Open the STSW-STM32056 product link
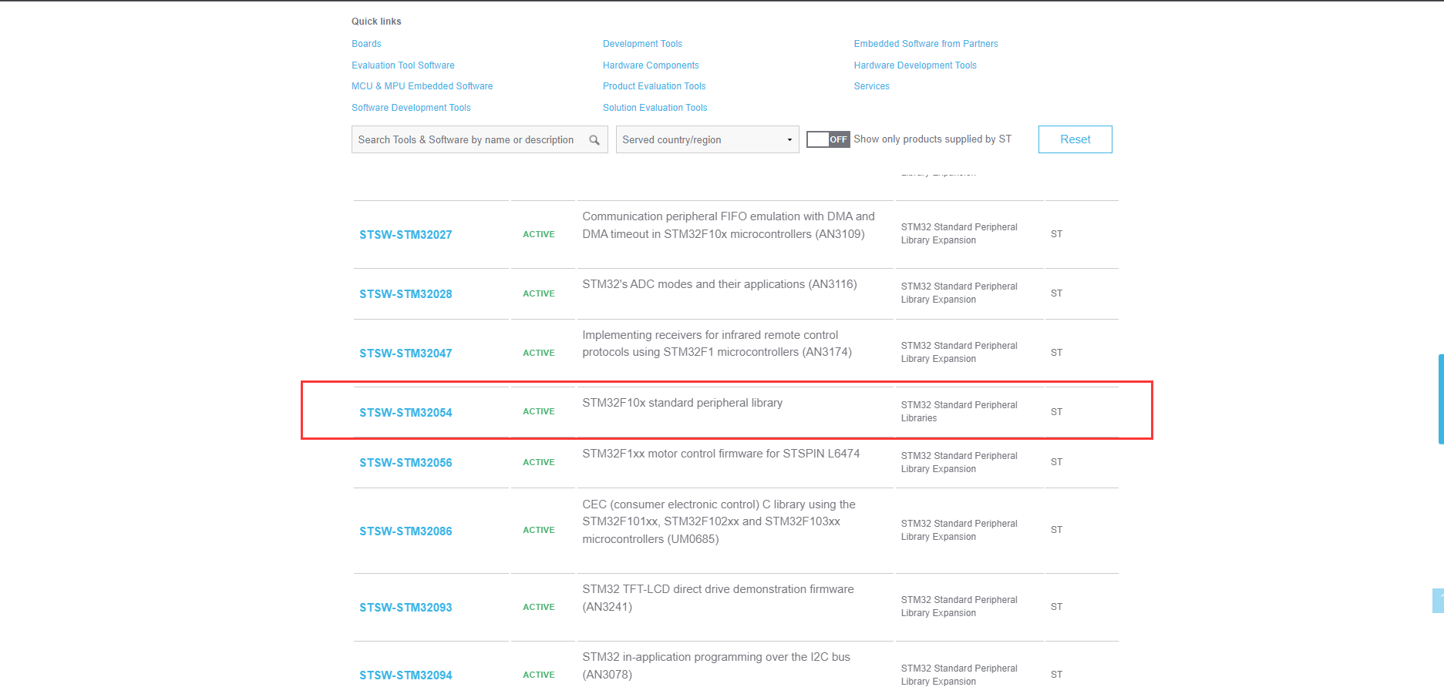Viewport: 1444px width, 687px height. coord(406,463)
